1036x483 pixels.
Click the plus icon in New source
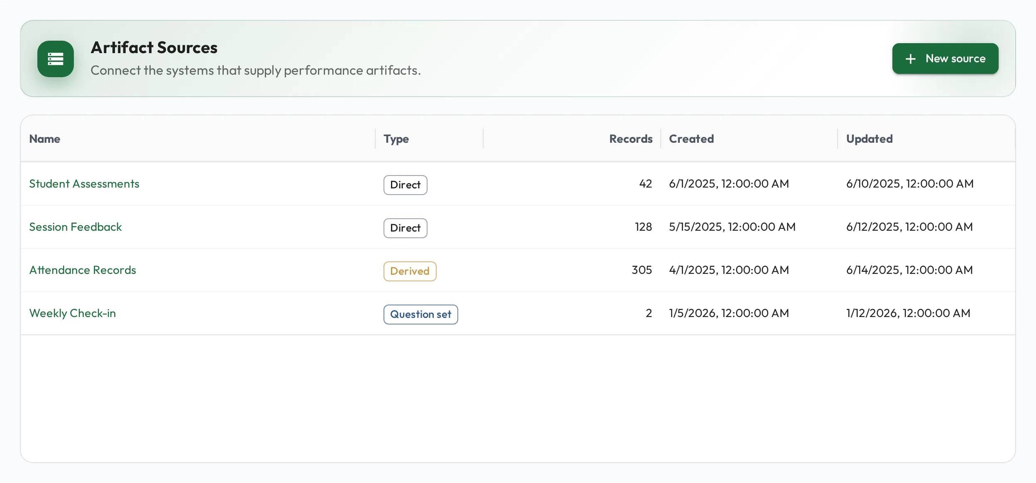click(911, 59)
